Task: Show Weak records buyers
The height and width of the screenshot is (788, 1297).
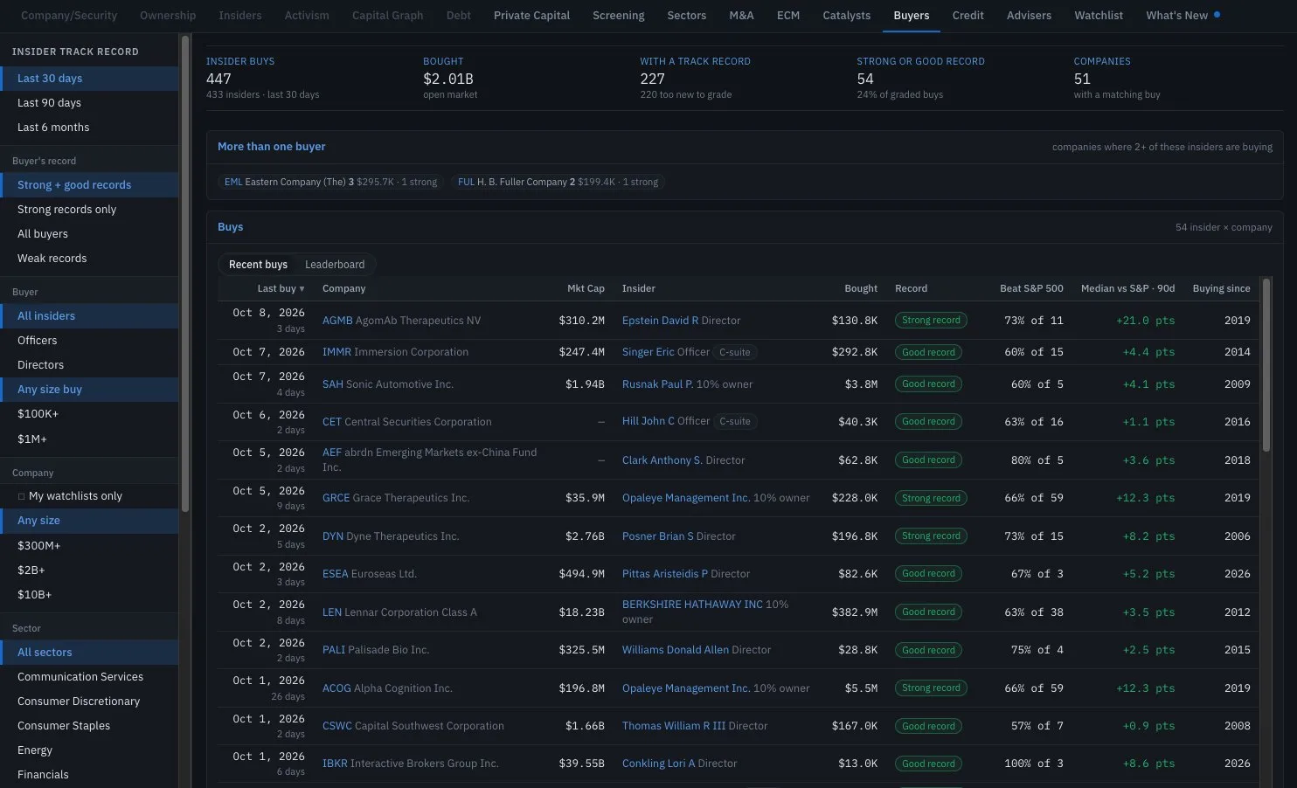Action: point(89,259)
